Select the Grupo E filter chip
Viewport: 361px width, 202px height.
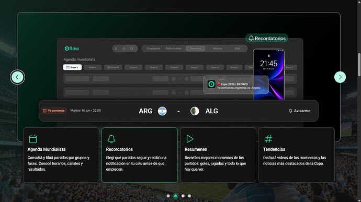174,67
